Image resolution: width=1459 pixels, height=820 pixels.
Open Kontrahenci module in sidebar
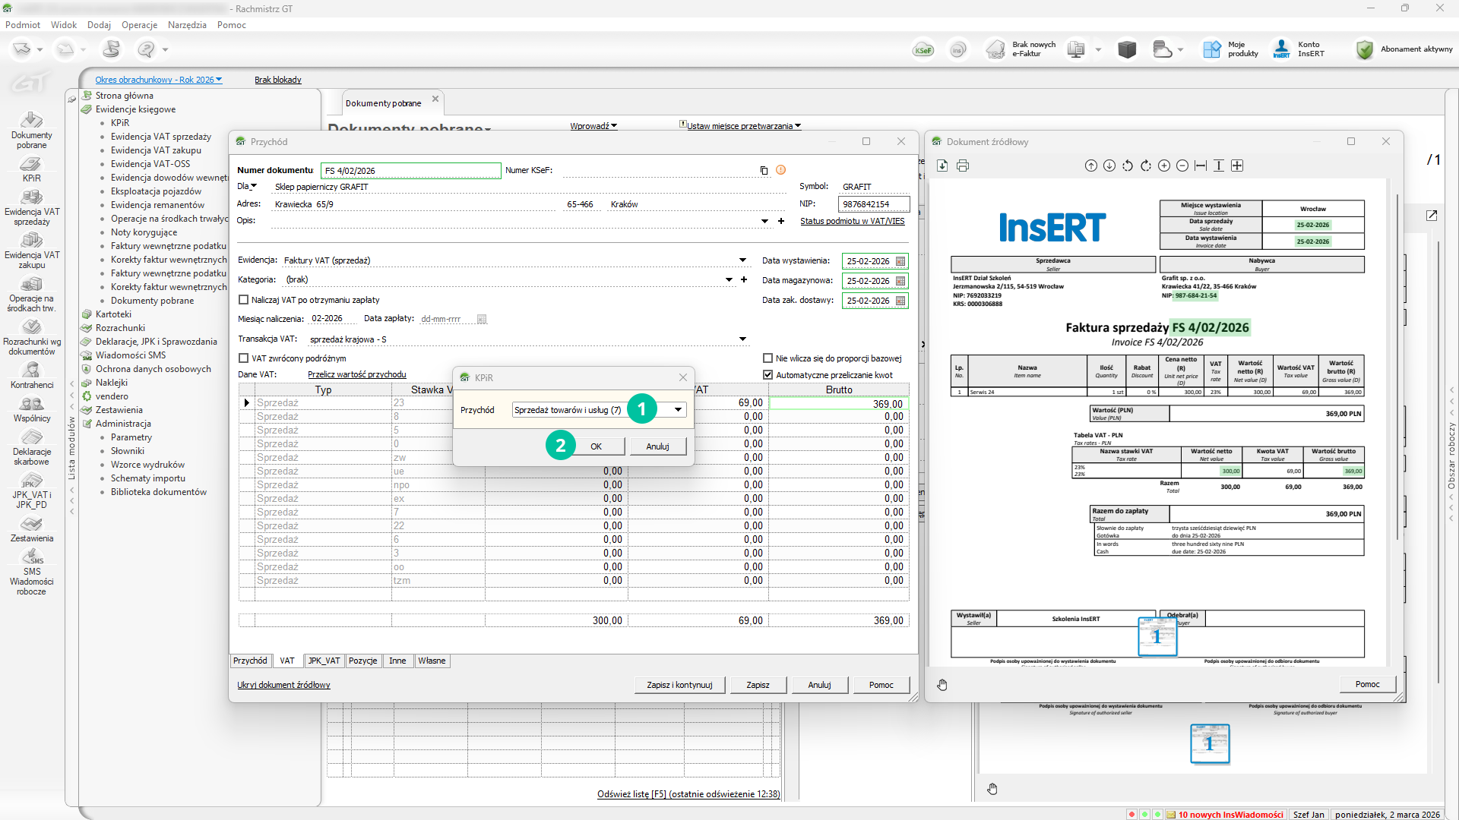(32, 375)
